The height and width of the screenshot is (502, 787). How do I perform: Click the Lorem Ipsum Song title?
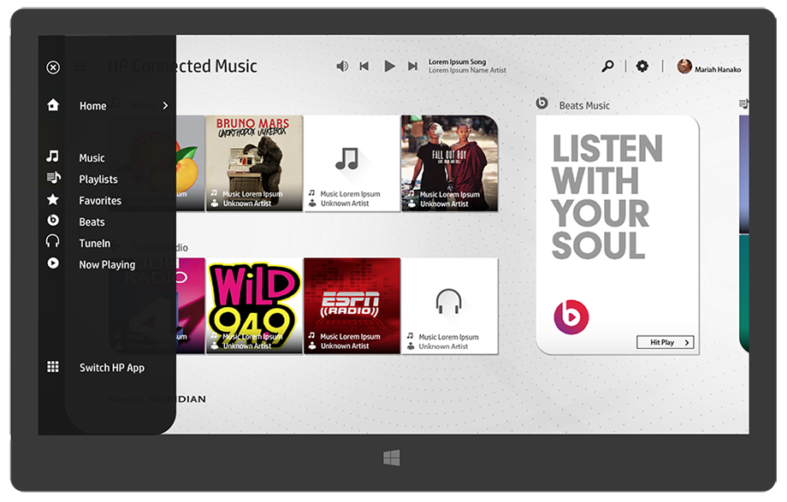pyautogui.click(x=458, y=62)
